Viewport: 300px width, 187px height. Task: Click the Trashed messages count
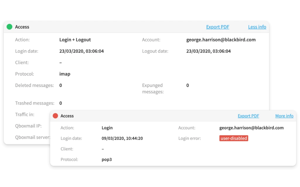click(x=61, y=103)
